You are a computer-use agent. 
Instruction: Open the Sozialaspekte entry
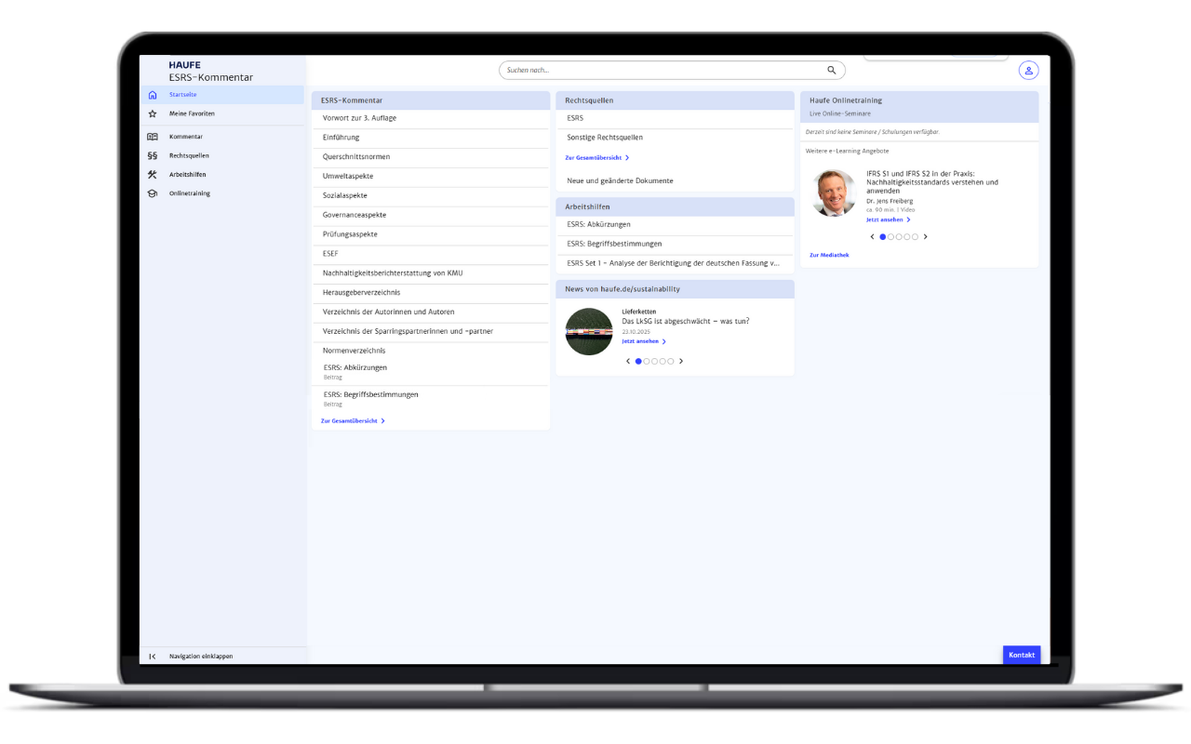pyautogui.click(x=431, y=196)
